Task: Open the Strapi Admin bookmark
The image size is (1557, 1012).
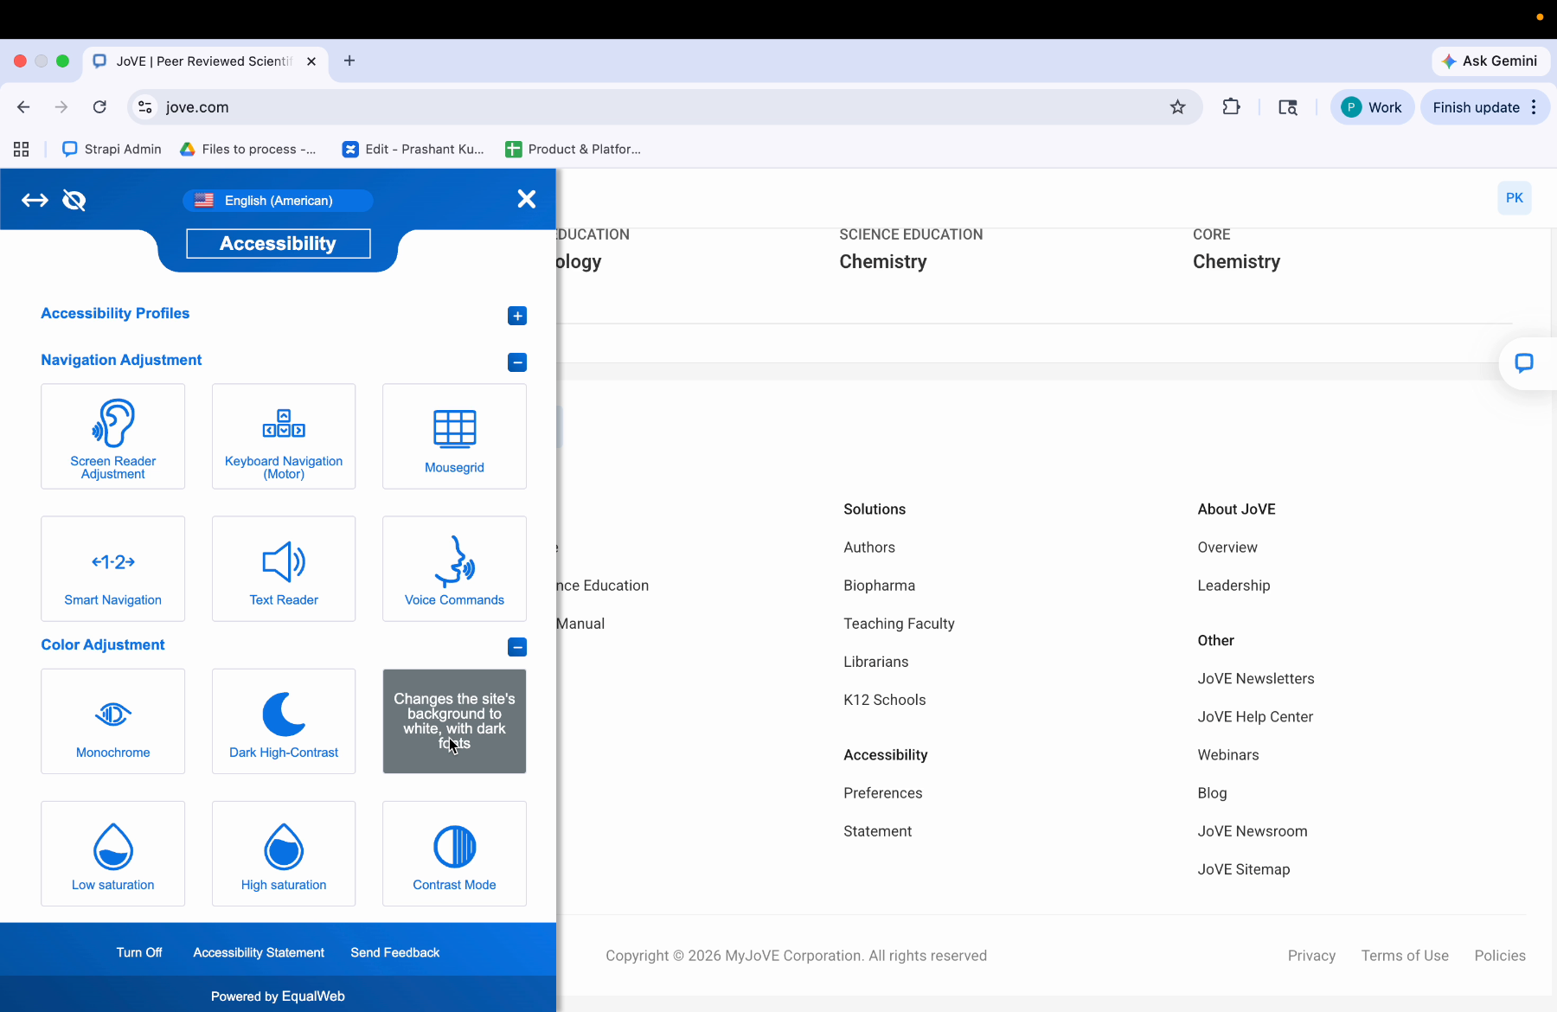Action: click(x=112, y=149)
